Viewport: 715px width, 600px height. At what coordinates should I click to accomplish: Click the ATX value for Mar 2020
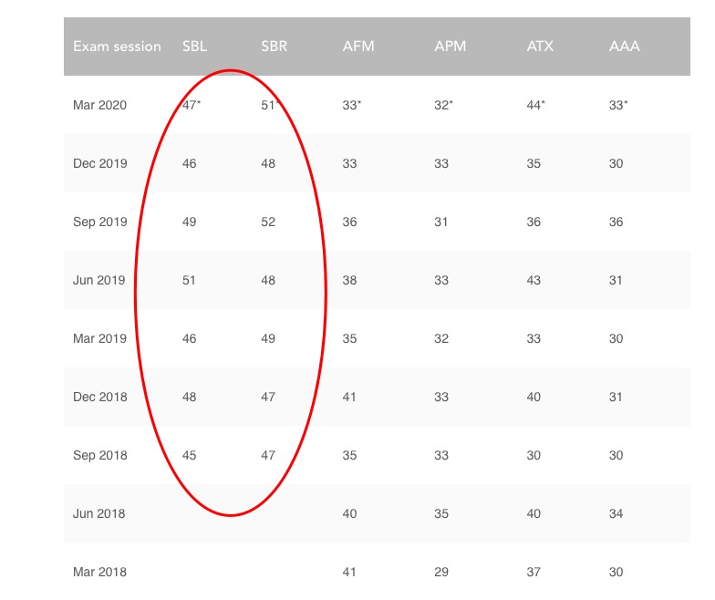tap(535, 106)
